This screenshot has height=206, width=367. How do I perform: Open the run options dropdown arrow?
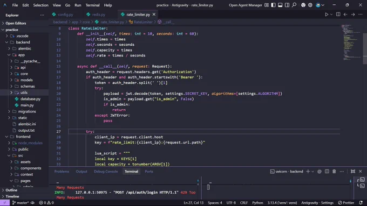(x=331, y=15)
